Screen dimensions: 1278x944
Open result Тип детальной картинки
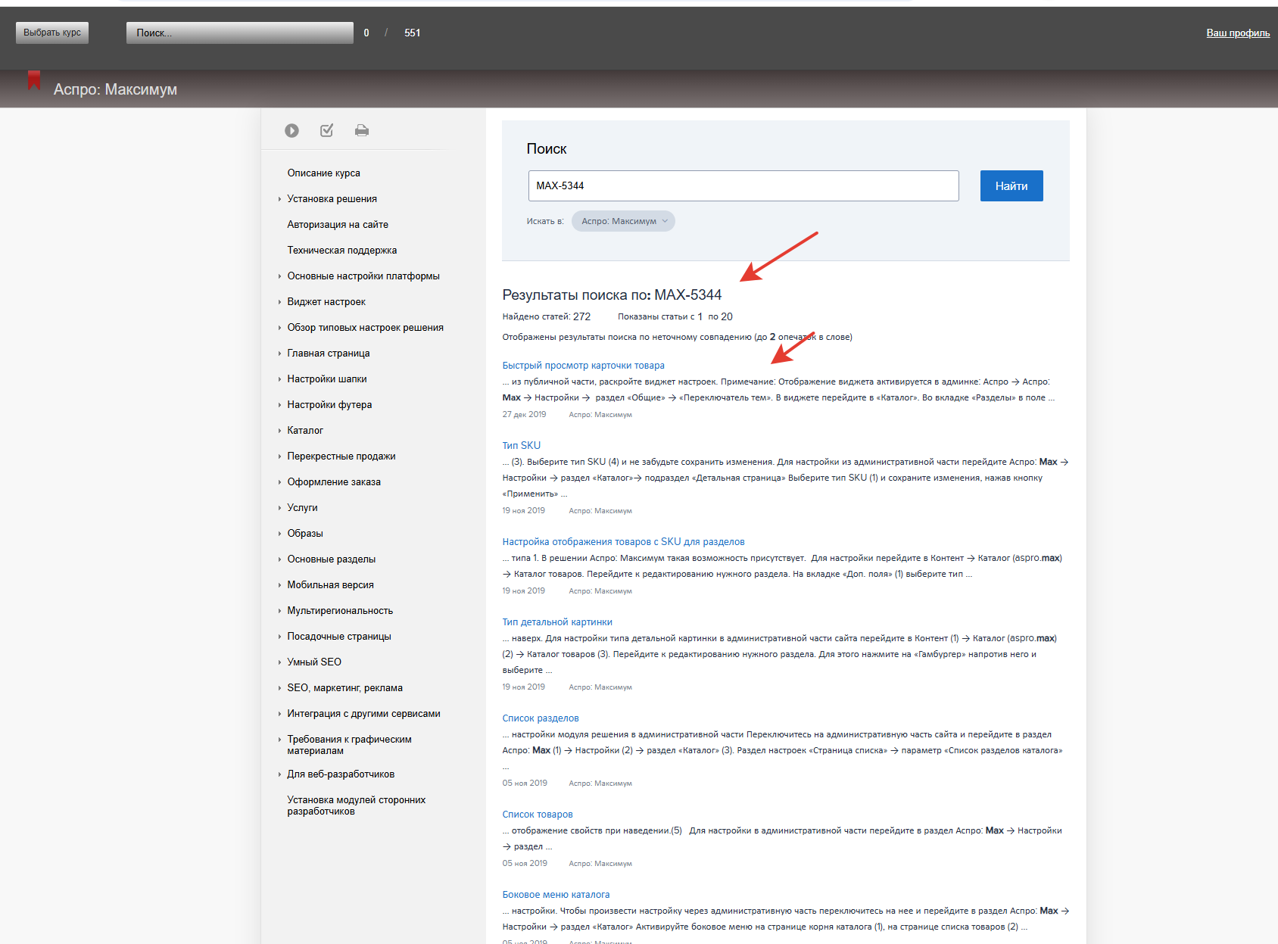click(x=557, y=622)
